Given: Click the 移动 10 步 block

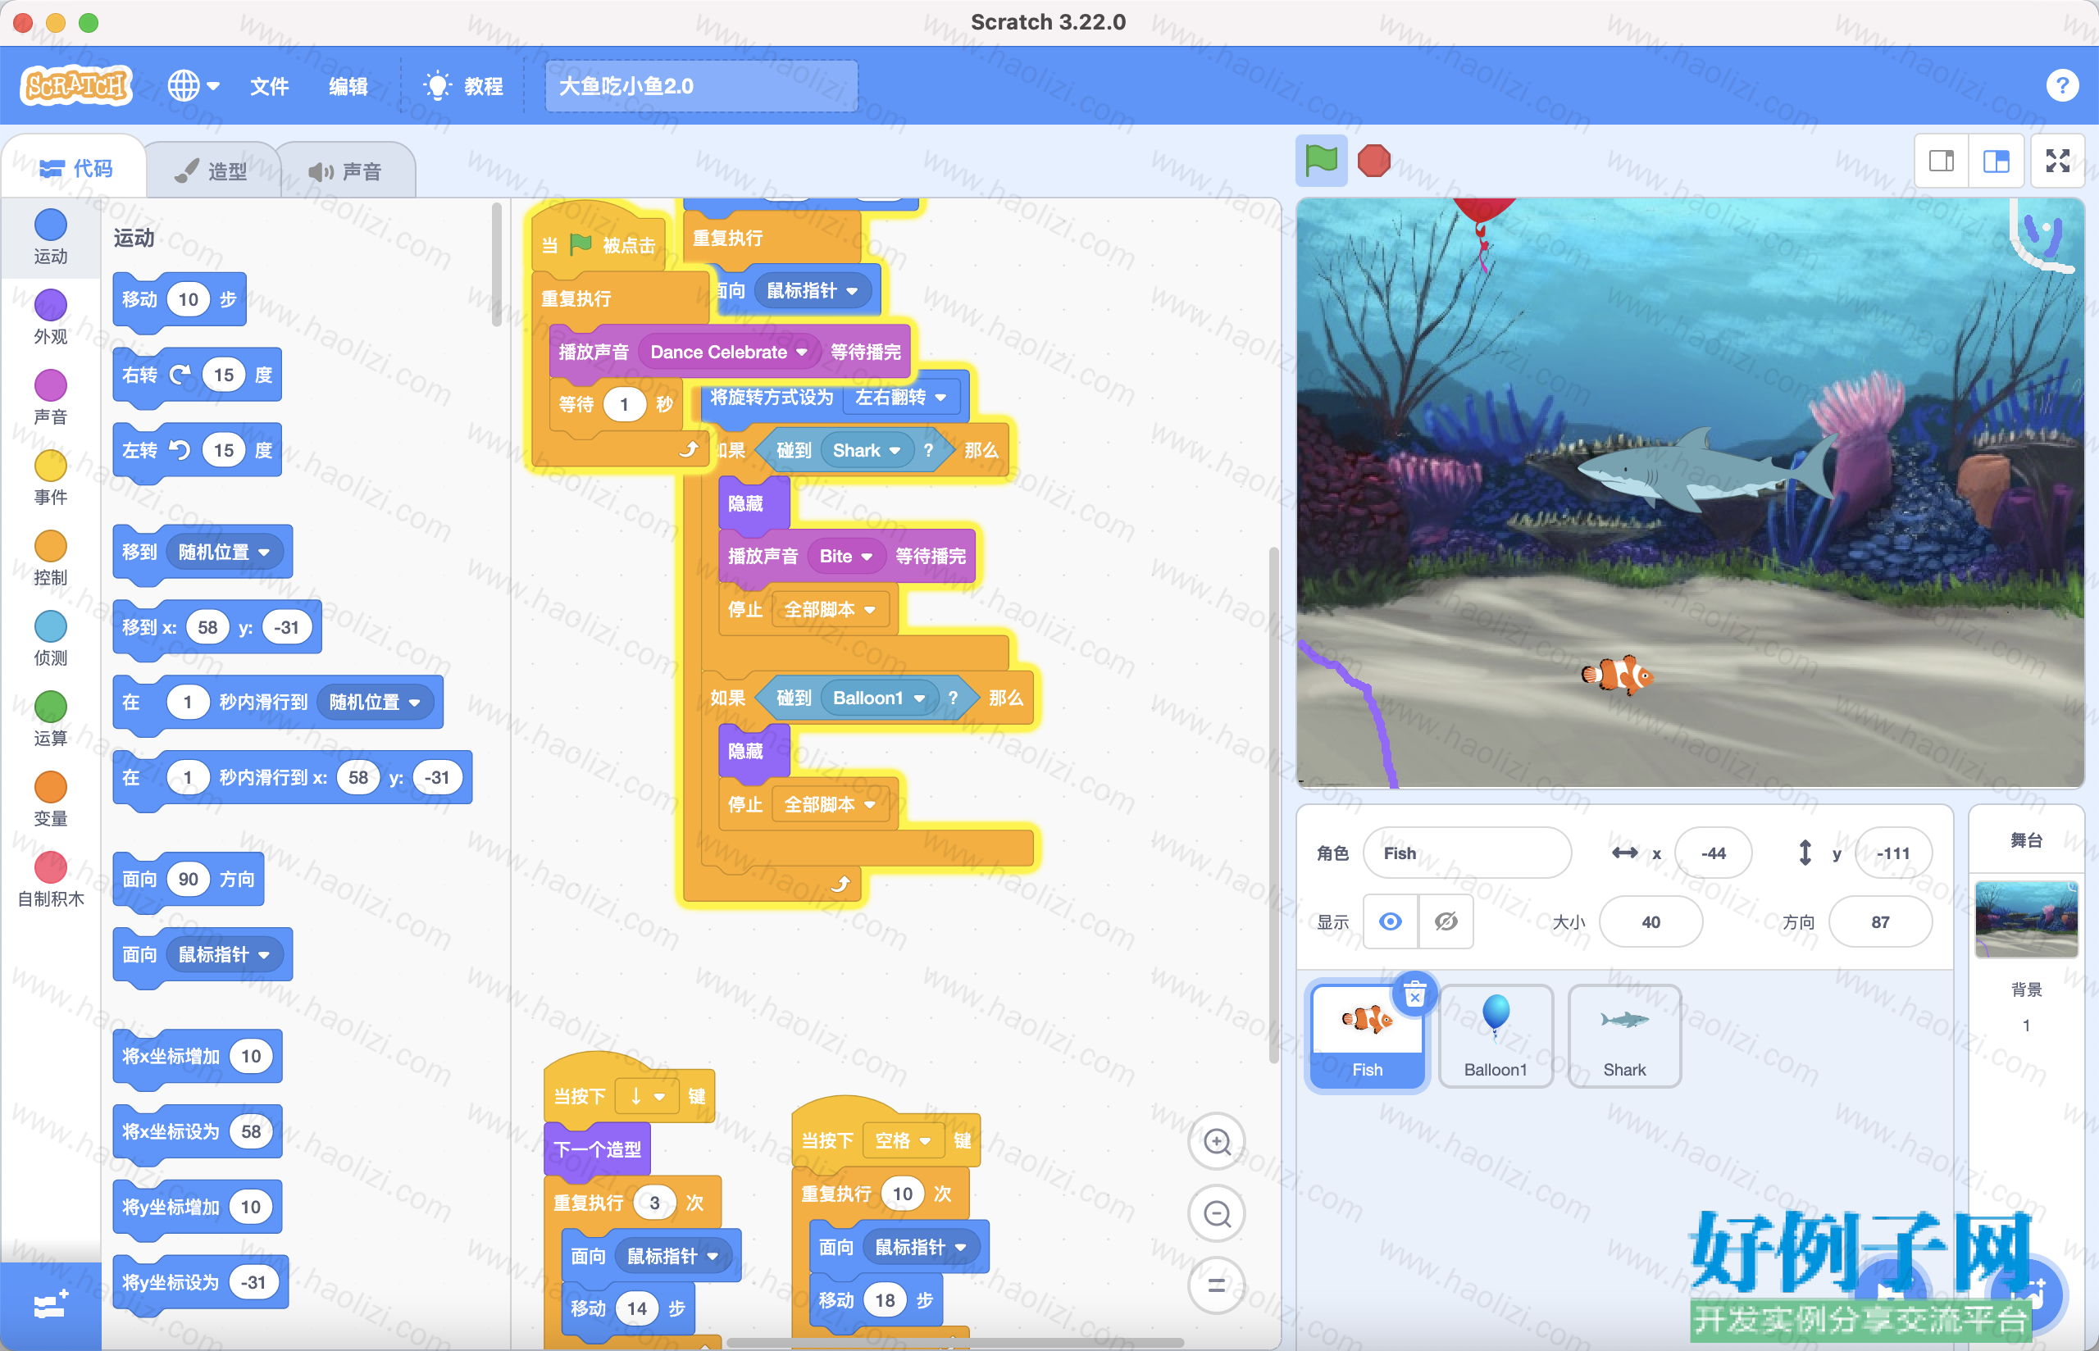Looking at the screenshot, I should click(x=180, y=300).
